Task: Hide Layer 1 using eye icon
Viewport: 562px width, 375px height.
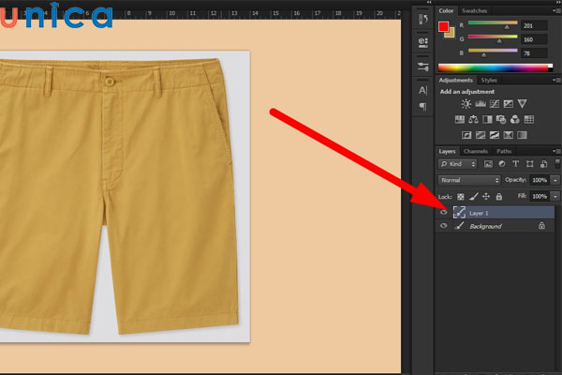Action: point(444,212)
